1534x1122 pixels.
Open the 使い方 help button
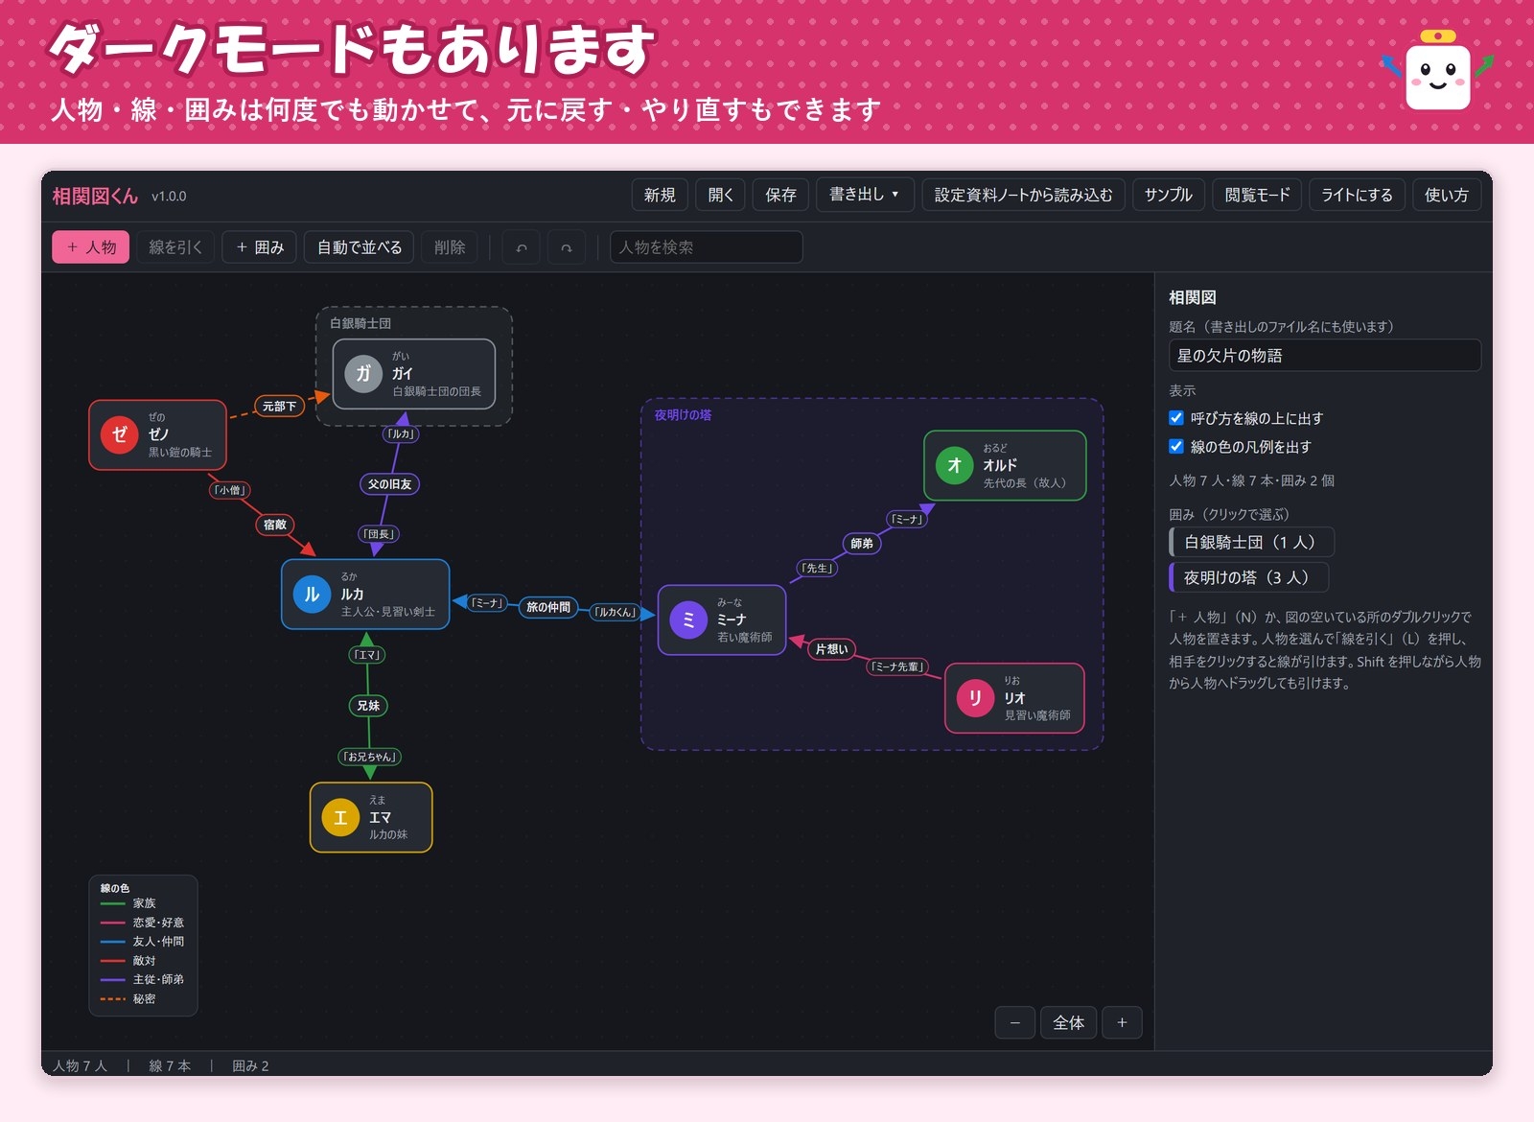(1447, 195)
